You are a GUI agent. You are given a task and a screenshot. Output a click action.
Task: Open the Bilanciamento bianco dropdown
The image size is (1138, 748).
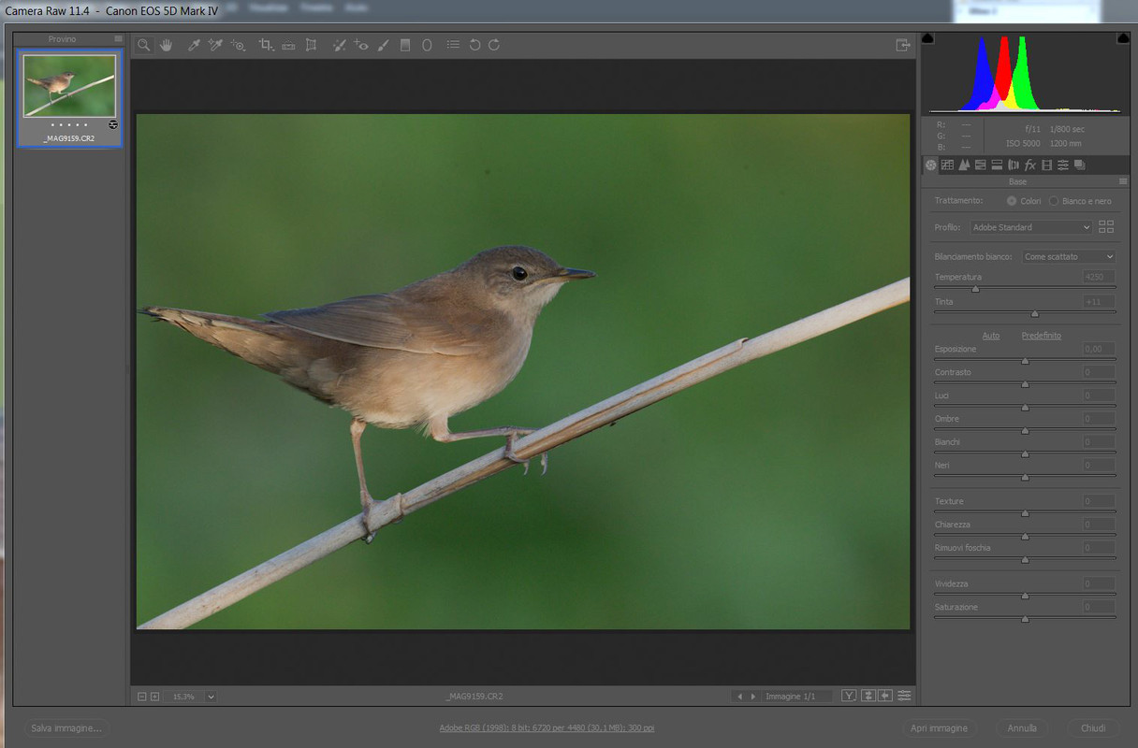coord(1069,256)
